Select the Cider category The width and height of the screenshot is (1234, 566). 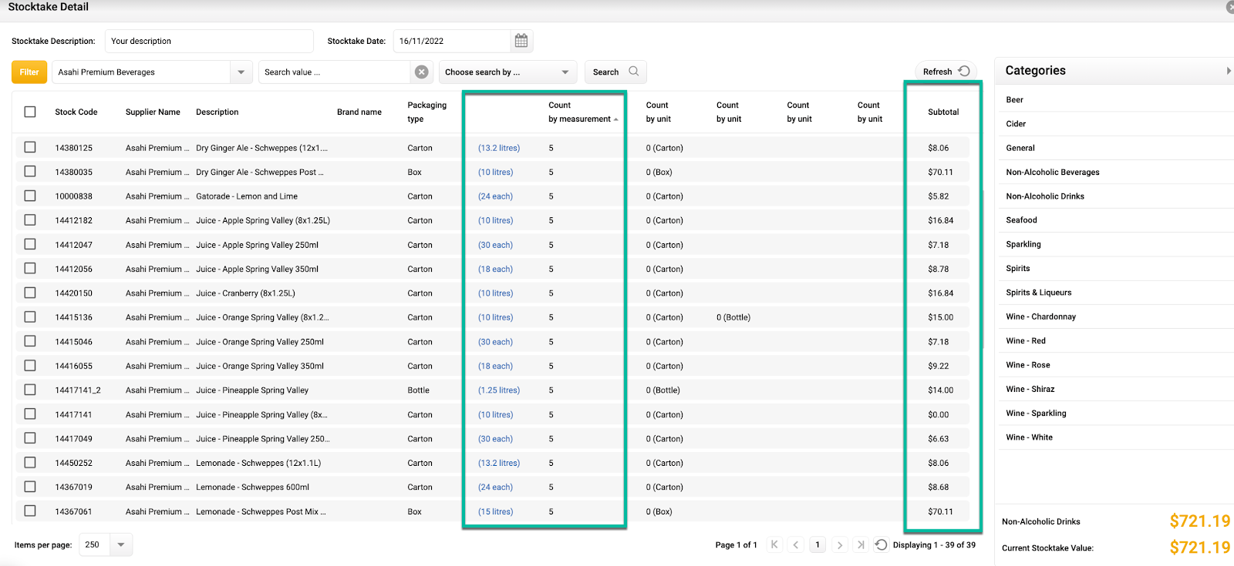click(x=1016, y=123)
